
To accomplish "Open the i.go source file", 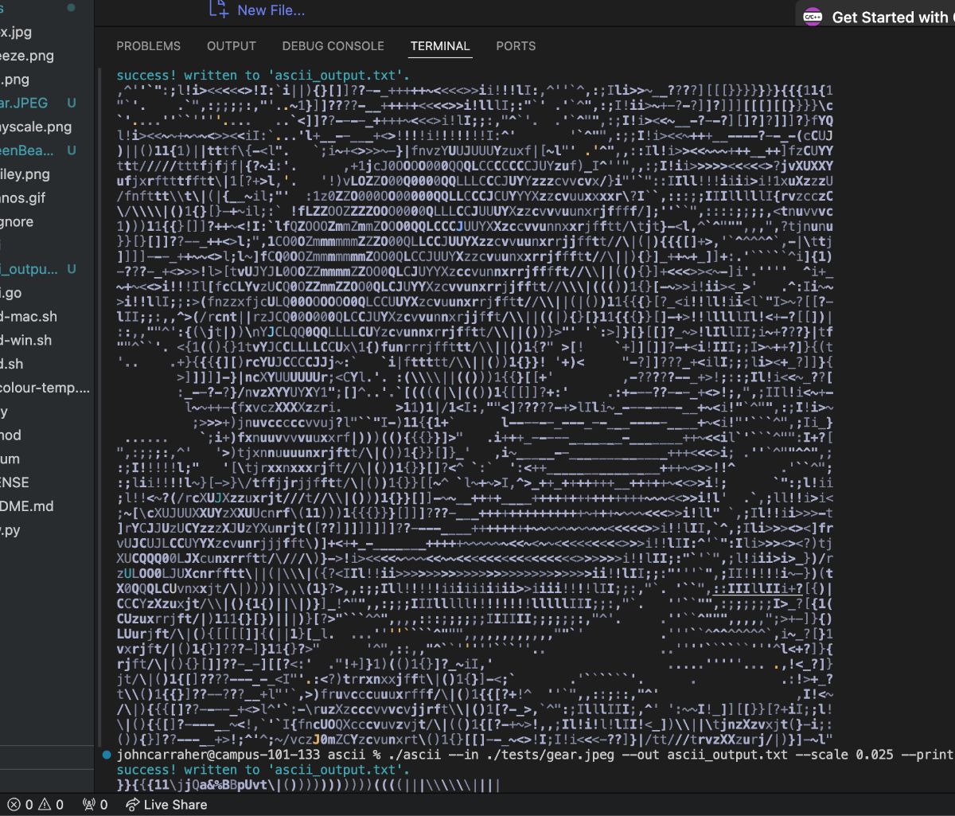I will (11, 293).
